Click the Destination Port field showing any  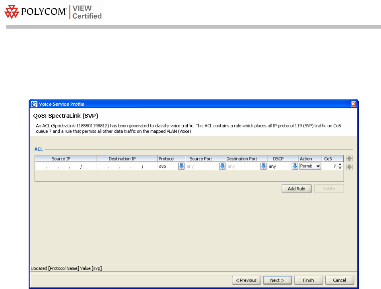pos(243,166)
